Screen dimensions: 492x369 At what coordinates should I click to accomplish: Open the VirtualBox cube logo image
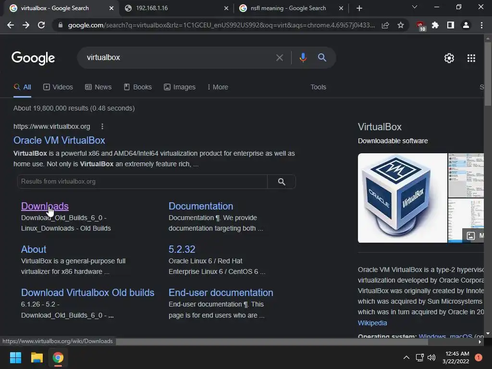403,198
